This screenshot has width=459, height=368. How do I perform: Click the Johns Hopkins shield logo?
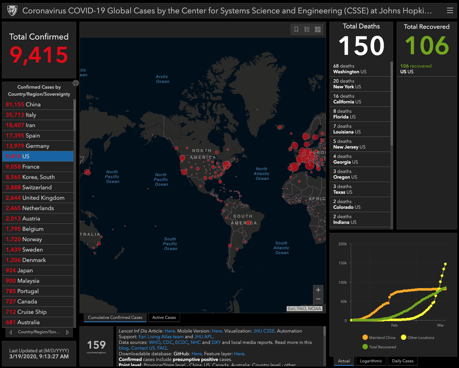[12, 11]
